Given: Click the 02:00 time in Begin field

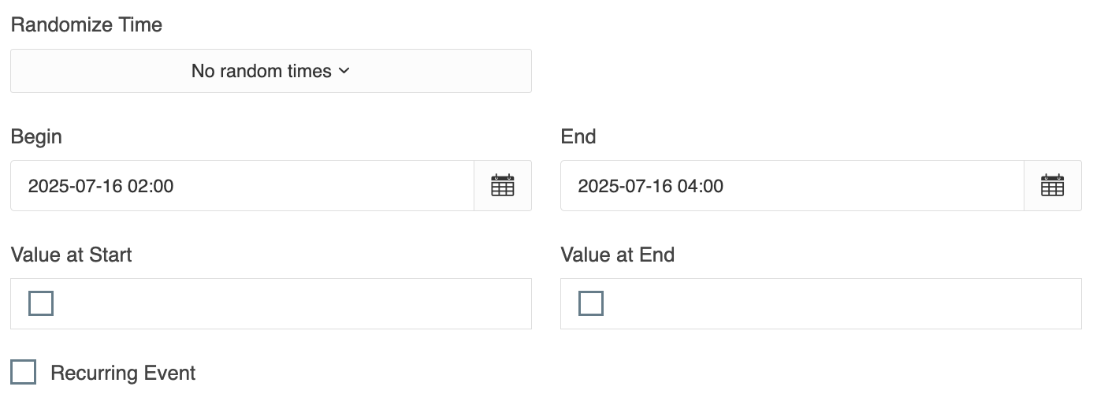Looking at the screenshot, I should pyautogui.click(x=151, y=186).
